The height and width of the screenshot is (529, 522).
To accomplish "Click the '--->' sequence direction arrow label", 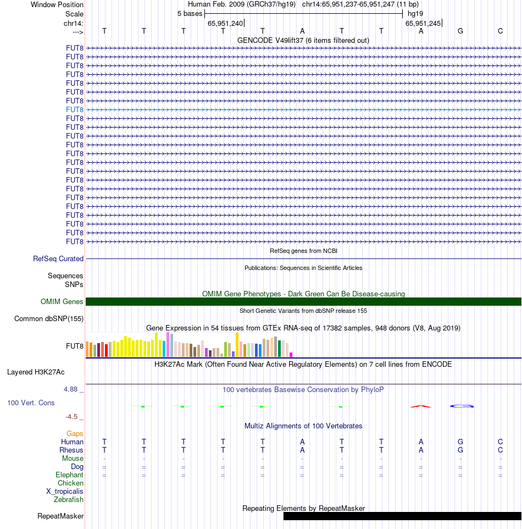I will click(x=78, y=32).
